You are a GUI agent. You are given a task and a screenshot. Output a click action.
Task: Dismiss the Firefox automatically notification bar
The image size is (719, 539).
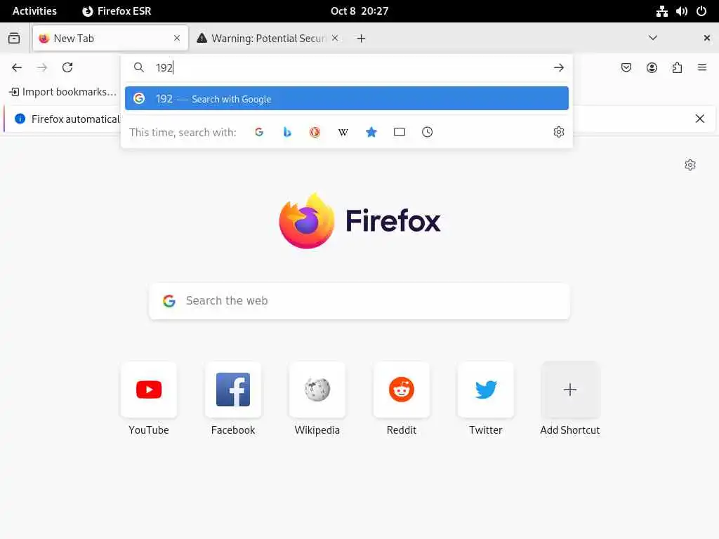coord(700,119)
